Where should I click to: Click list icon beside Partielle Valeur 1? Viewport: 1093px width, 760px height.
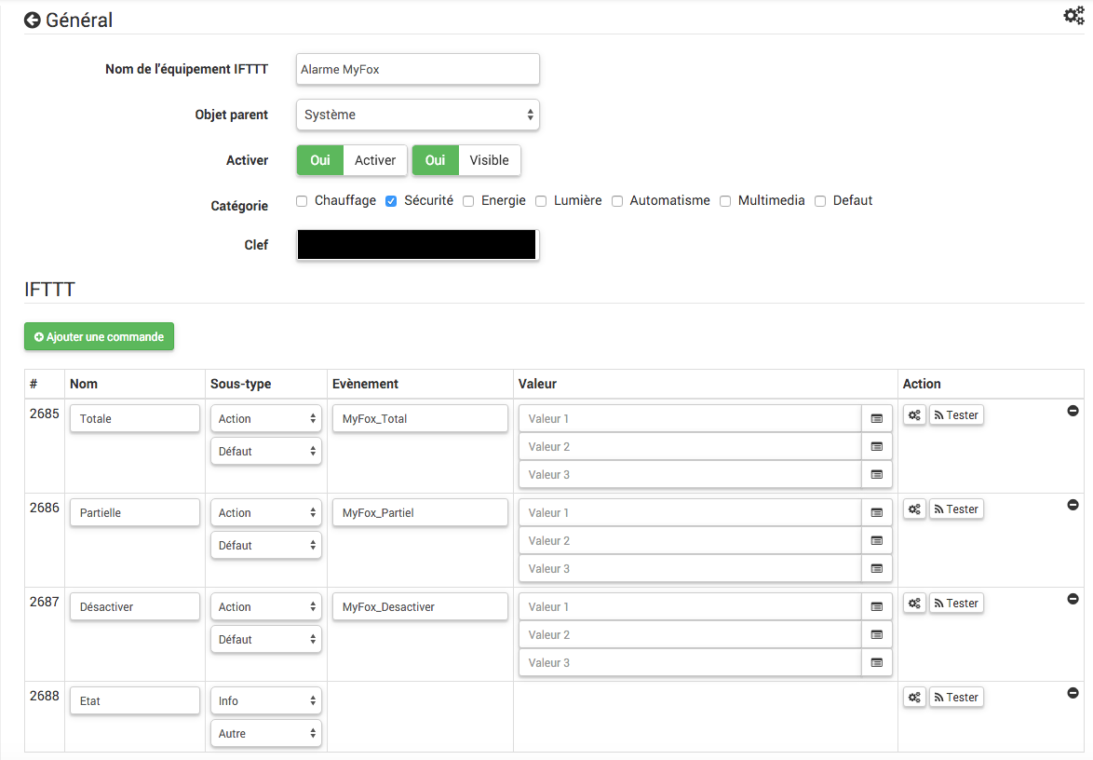click(x=877, y=512)
